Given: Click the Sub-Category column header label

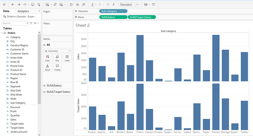Looking at the screenshot, I should click(168, 31).
